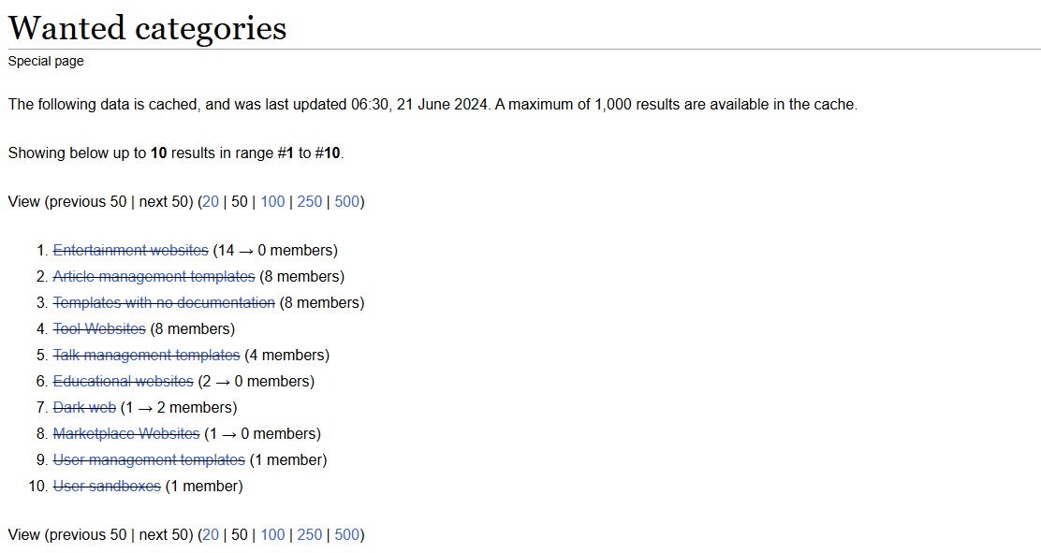1041x553 pixels.
Task: Open the Educational websites category link
Action: 123,381
